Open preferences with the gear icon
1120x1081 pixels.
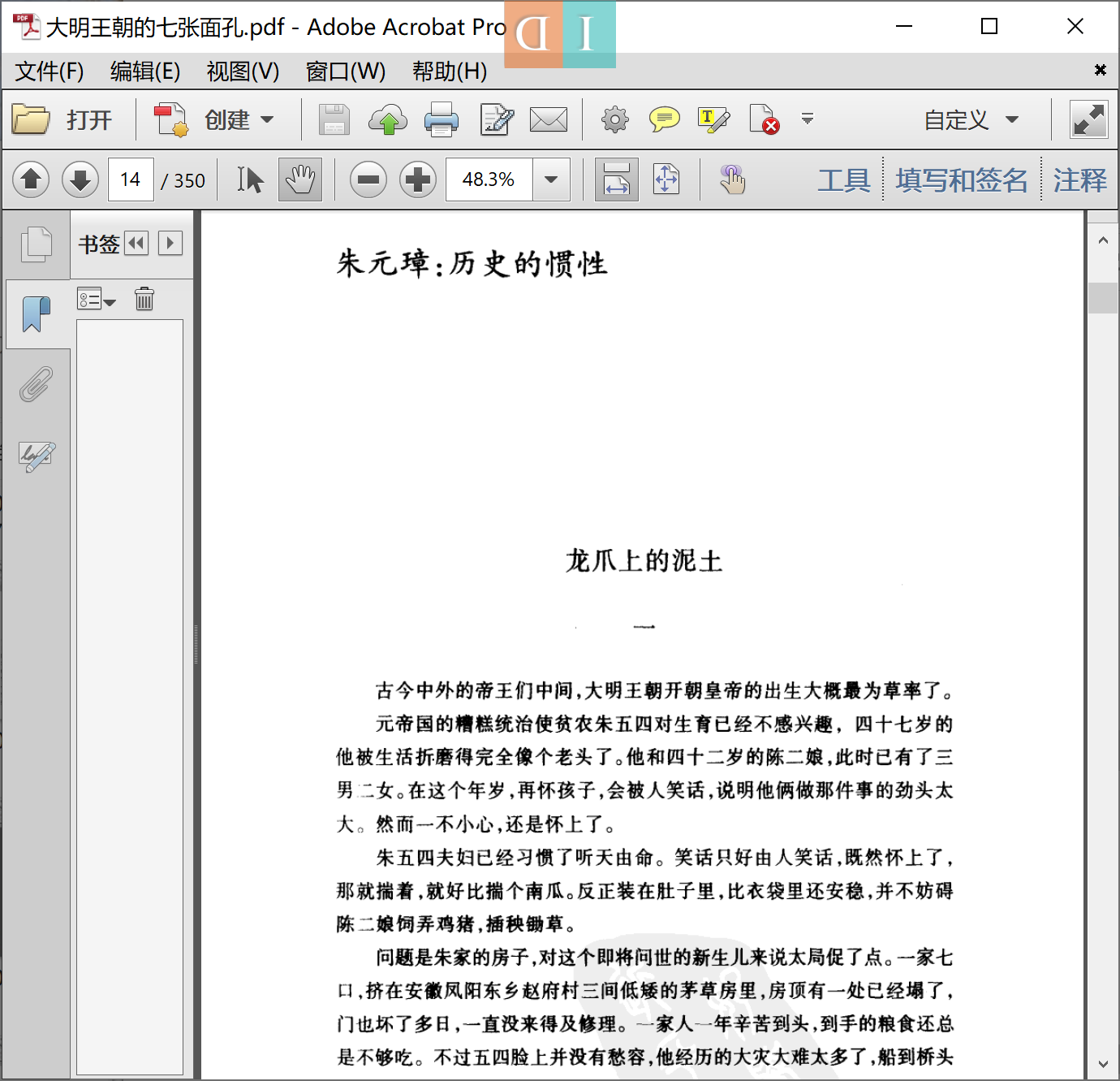[x=614, y=119]
